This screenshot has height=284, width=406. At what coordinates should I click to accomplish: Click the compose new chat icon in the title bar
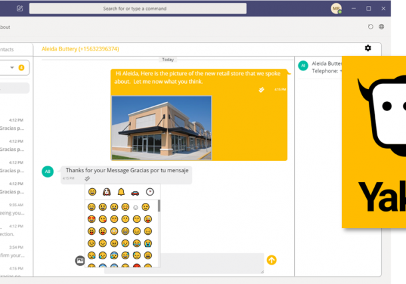coord(19,9)
